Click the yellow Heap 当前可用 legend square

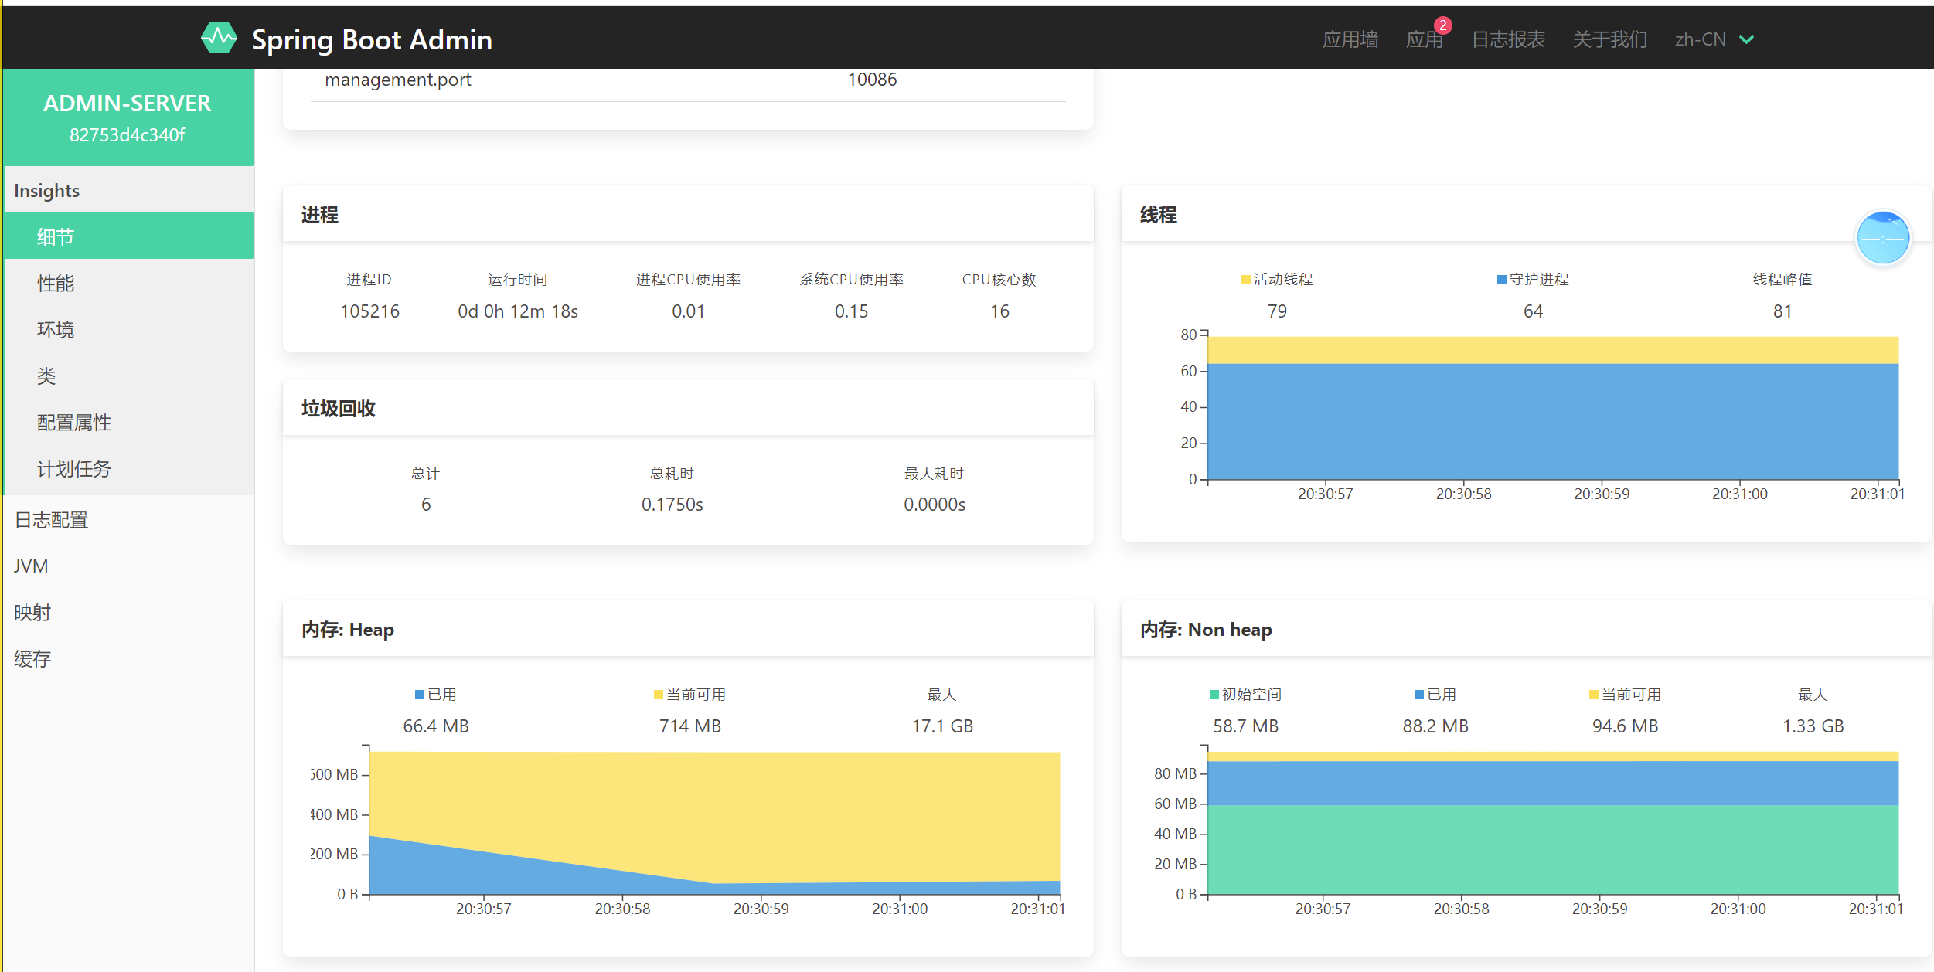pos(658,695)
